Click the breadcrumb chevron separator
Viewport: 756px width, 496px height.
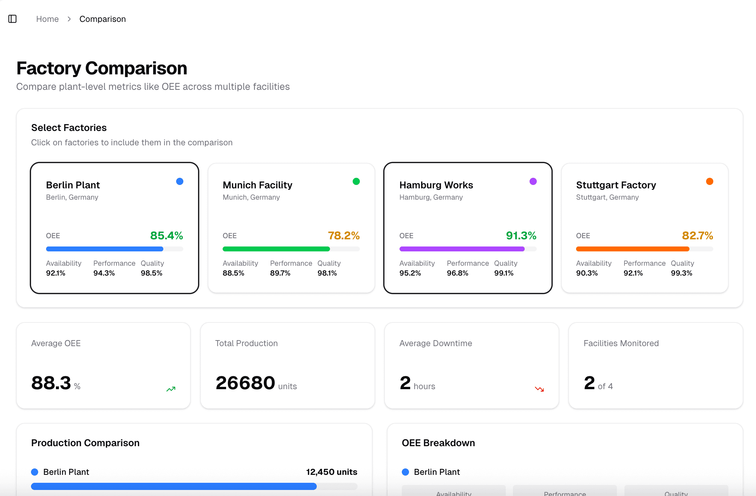[x=69, y=19]
